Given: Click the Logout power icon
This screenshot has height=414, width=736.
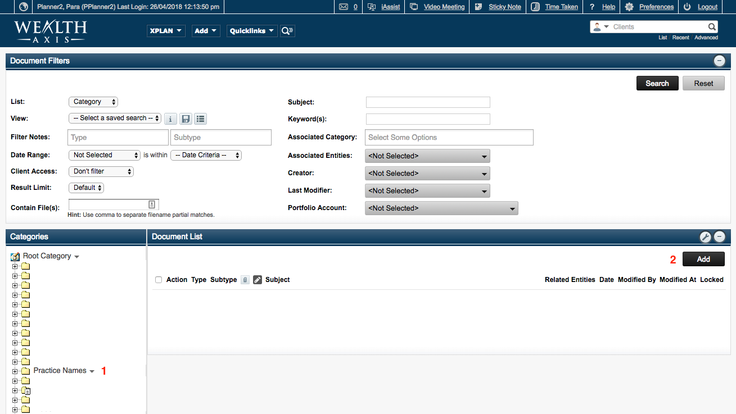Looking at the screenshot, I should (688, 7).
